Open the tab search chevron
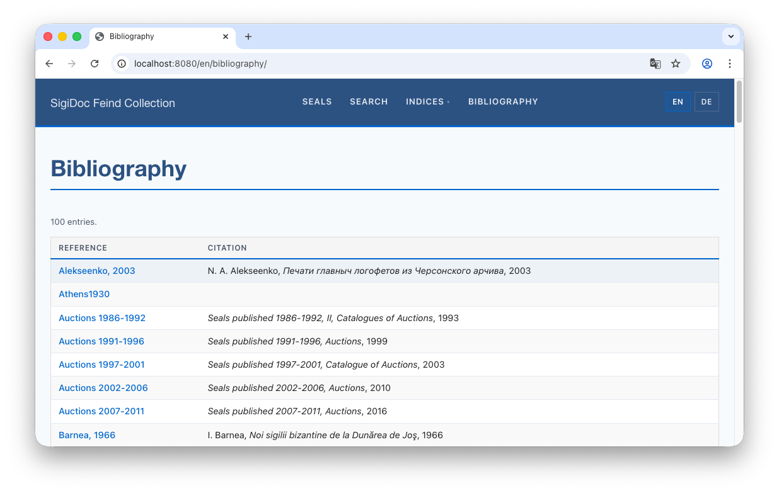 pyautogui.click(x=731, y=37)
